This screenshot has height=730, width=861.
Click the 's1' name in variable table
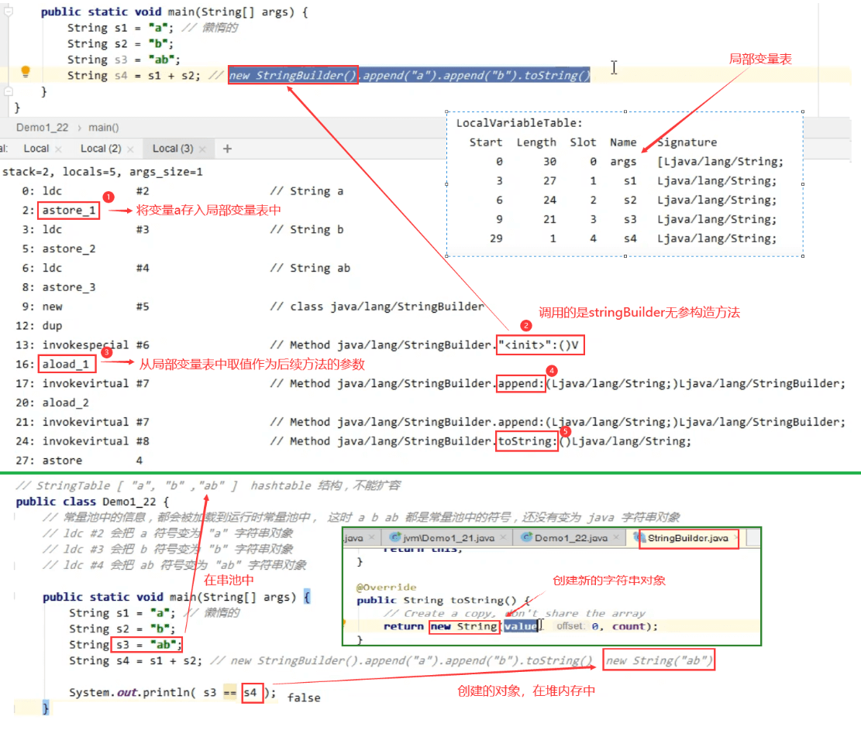630,180
